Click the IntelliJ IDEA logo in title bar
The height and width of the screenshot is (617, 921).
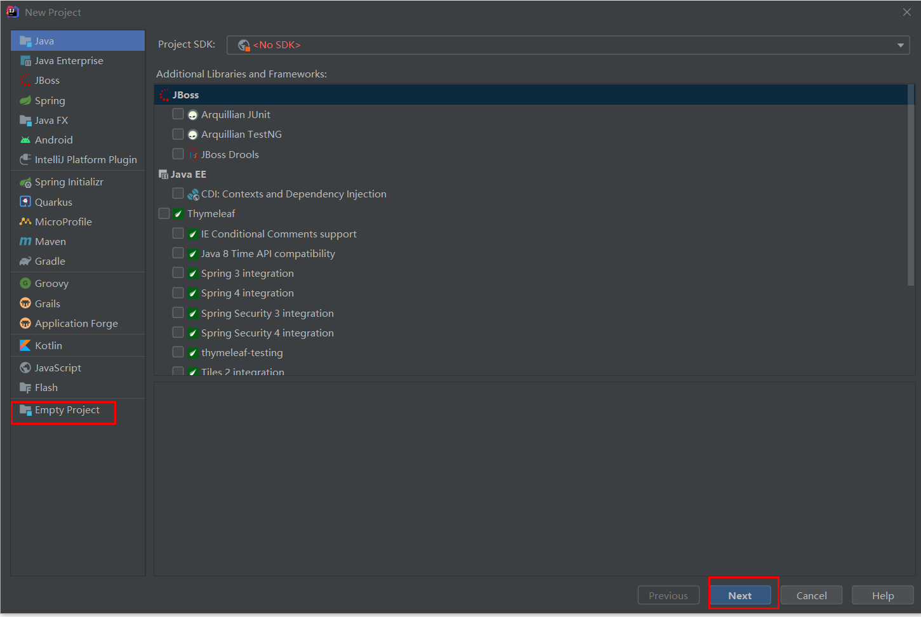tap(13, 12)
